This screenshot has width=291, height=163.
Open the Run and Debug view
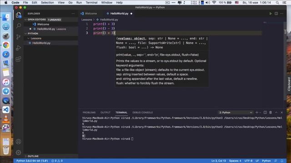(x=18, y=48)
